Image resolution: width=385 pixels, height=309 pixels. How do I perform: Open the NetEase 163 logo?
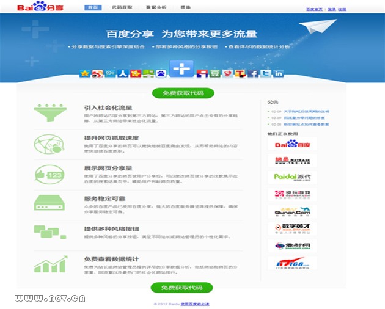point(292,161)
